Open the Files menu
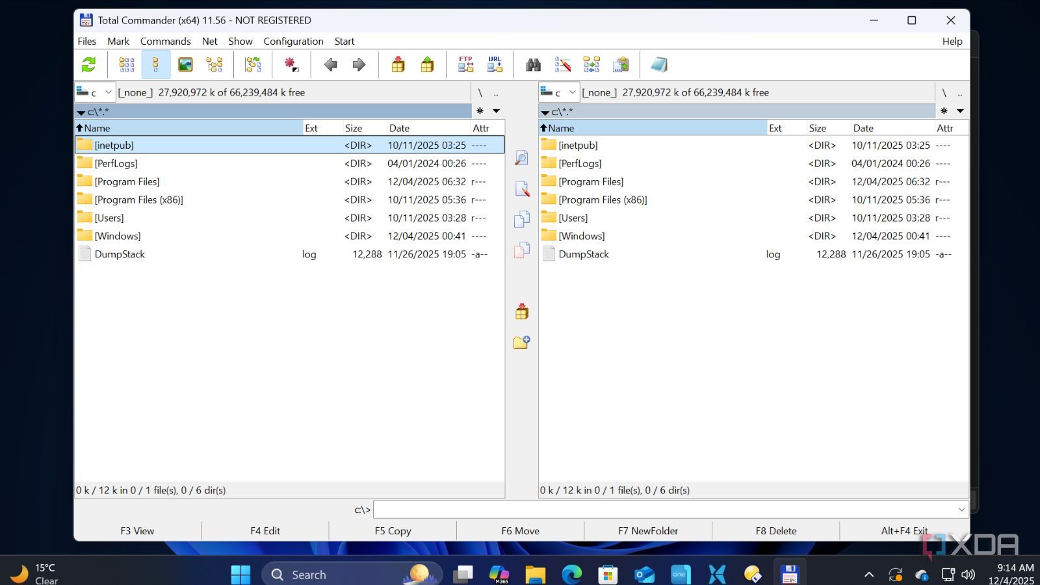1040x585 pixels. [87, 41]
